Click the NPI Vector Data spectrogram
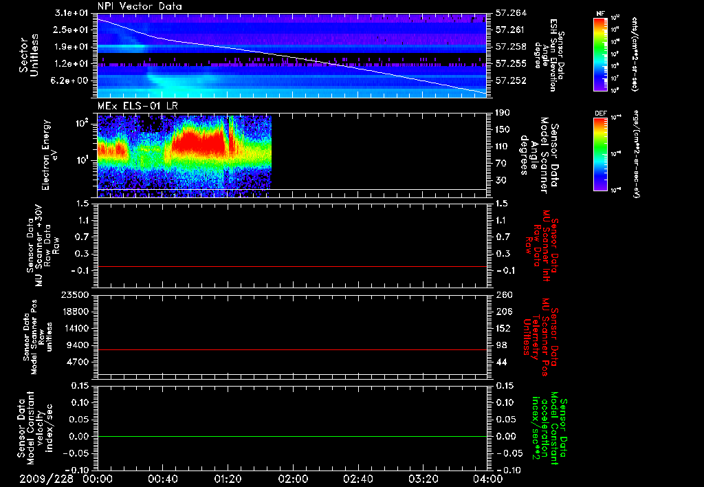The width and height of the screenshot is (704, 487). [x=291, y=56]
